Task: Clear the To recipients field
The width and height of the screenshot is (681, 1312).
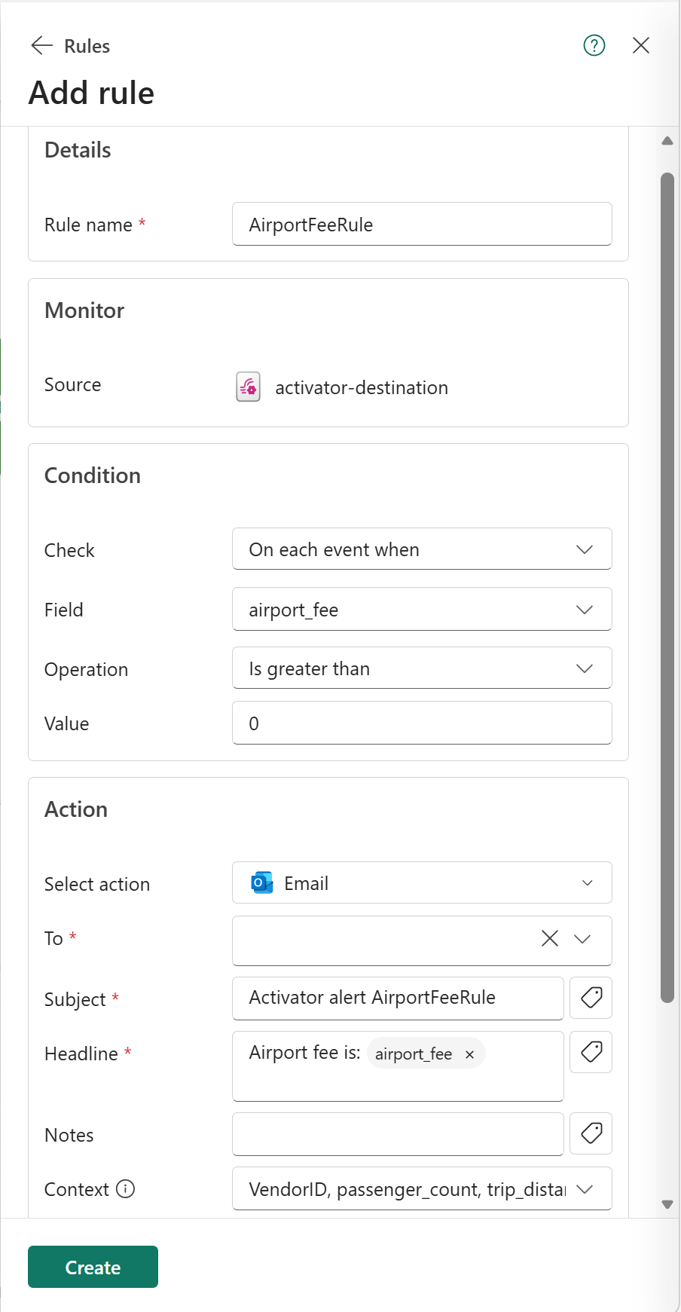Action: tap(550, 938)
